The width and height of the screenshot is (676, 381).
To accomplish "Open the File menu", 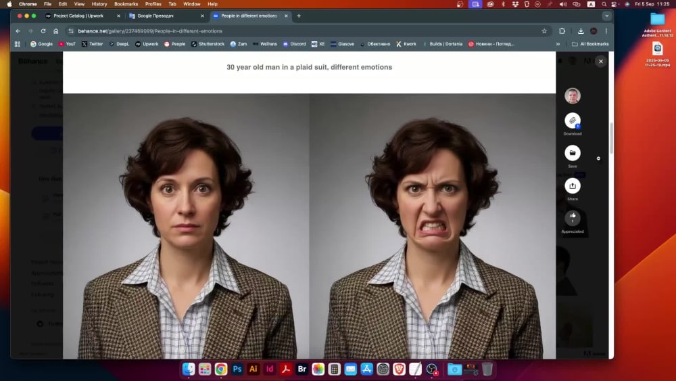I will pyautogui.click(x=47, y=4).
